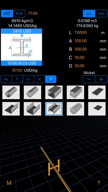Image resolution: width=108 pixels, height=192 pixels.
Task: Open the M menu button
Action: [x=9, y=183]
